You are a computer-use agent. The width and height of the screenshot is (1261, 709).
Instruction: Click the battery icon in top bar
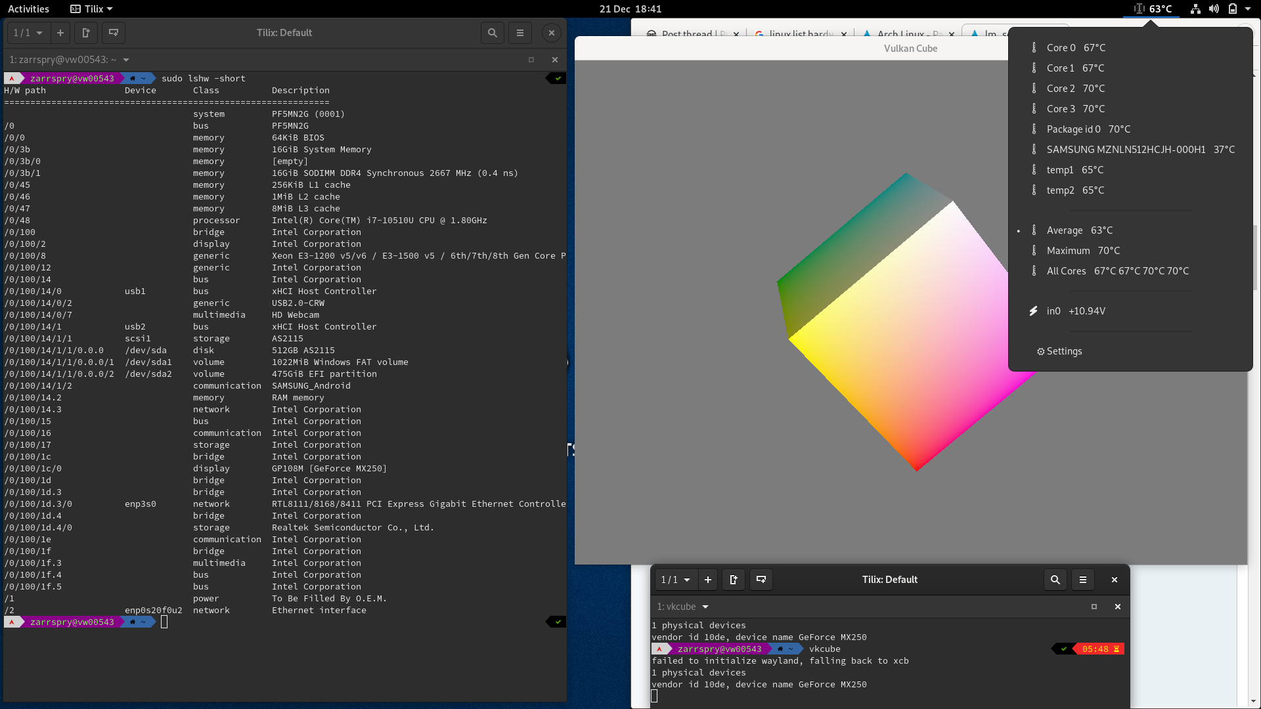point(1233,9)
